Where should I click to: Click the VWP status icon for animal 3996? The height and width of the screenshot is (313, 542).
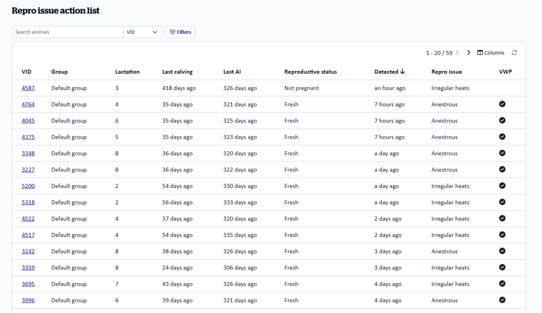502,300
